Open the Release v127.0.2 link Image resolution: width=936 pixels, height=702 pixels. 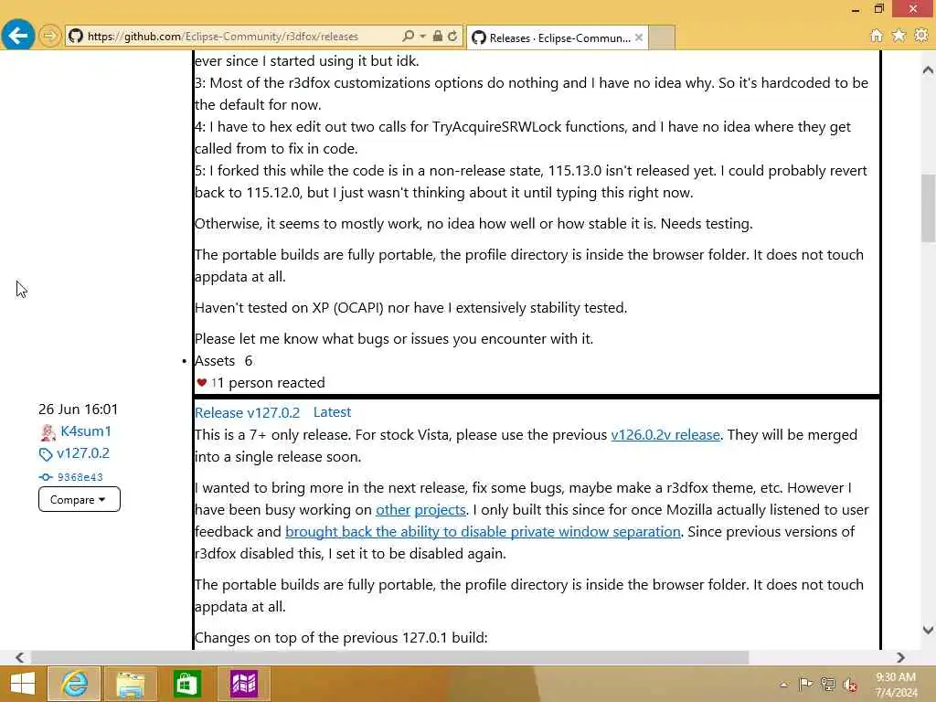247,412
